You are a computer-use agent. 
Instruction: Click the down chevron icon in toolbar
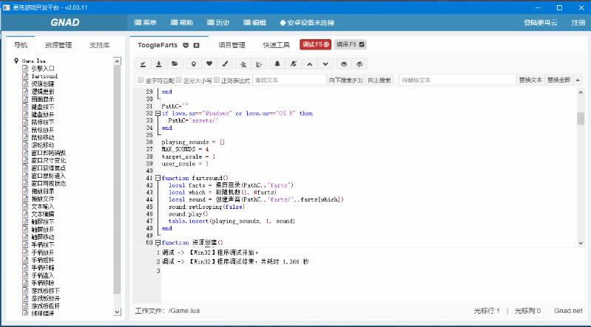325,63
